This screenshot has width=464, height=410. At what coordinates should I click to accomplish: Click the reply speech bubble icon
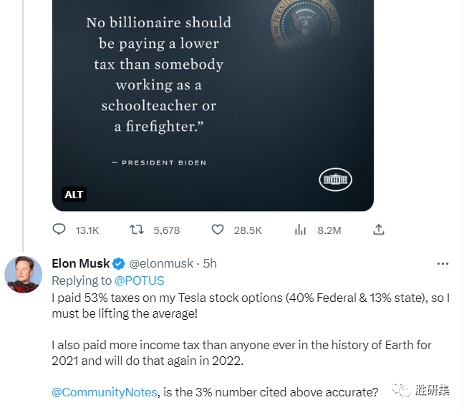pyautogui.click(x=59, y=230)
